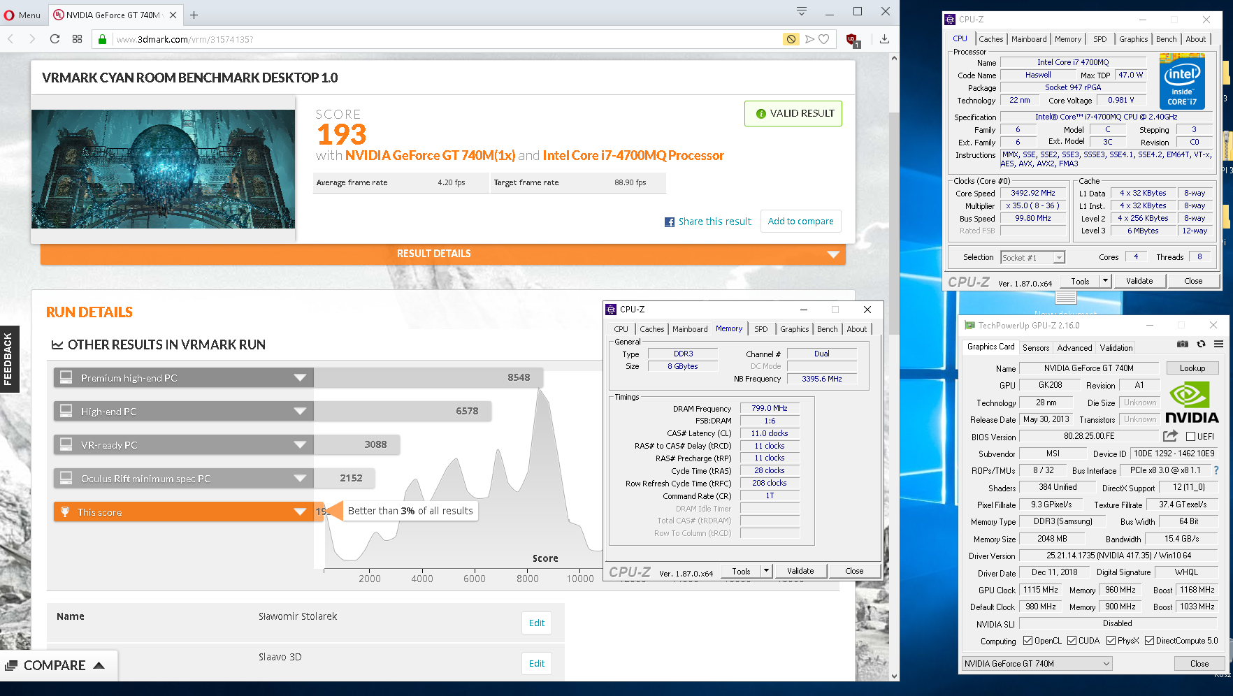Screen dimensions: 1233x696
Task: Open the uBlock shield extension icon
Action: pos(852,40)
